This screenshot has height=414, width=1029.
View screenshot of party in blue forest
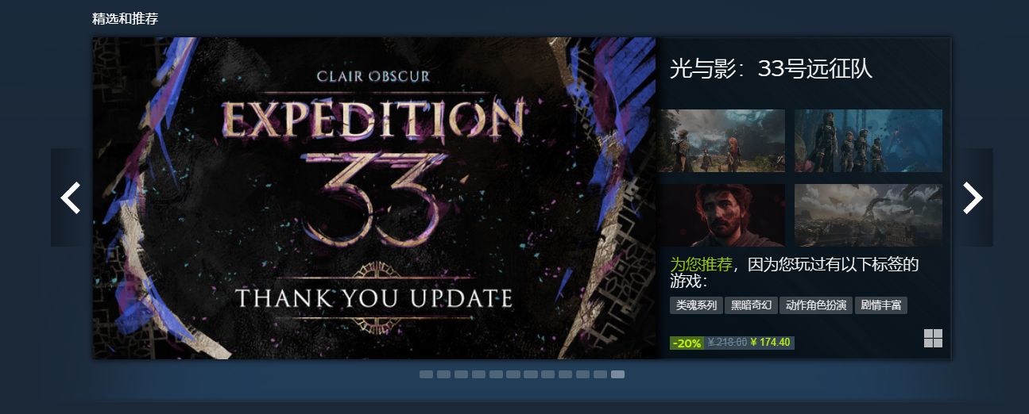[868, 140]
